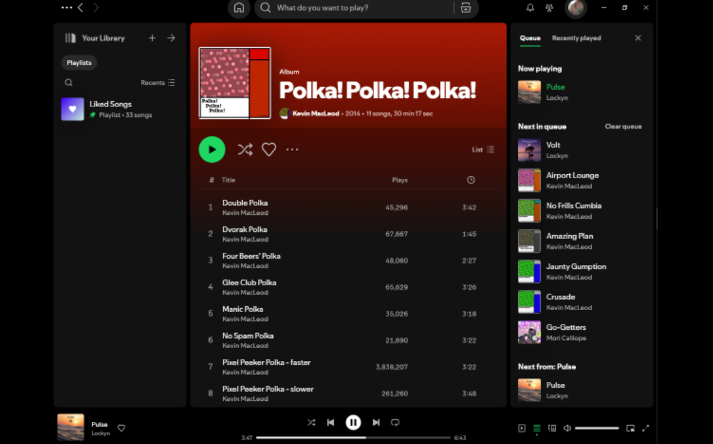Open the friend activity feed

tap(549, 8)
